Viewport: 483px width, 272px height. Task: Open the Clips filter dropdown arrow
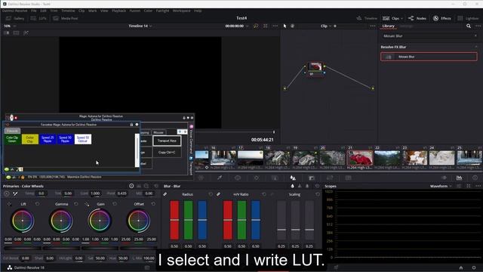[401, 18]
